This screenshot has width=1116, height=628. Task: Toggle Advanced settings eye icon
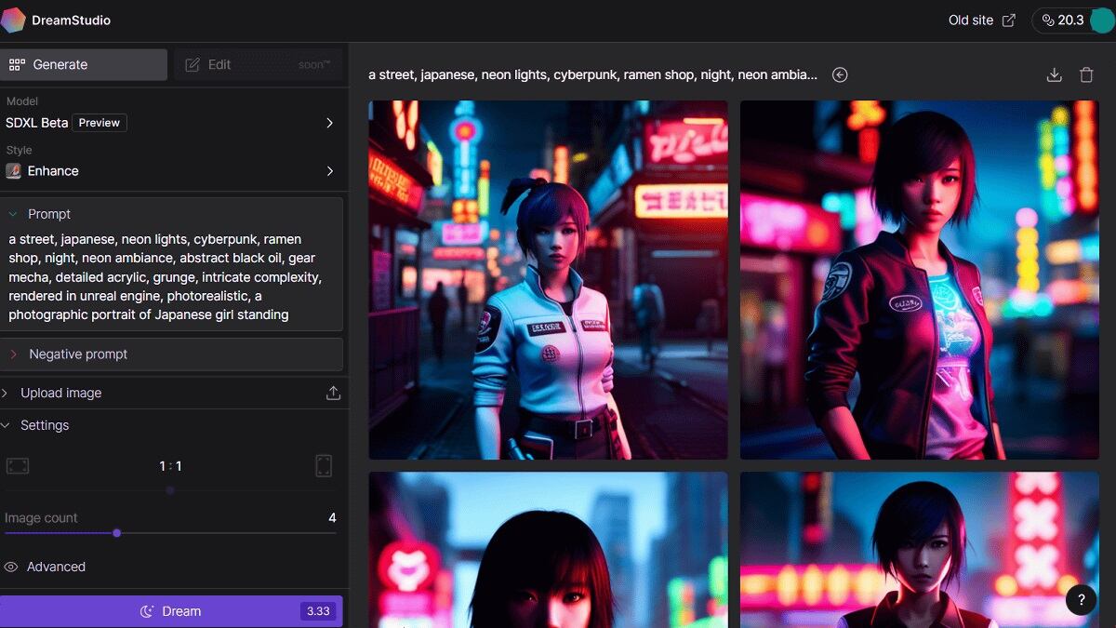[11, 567]
